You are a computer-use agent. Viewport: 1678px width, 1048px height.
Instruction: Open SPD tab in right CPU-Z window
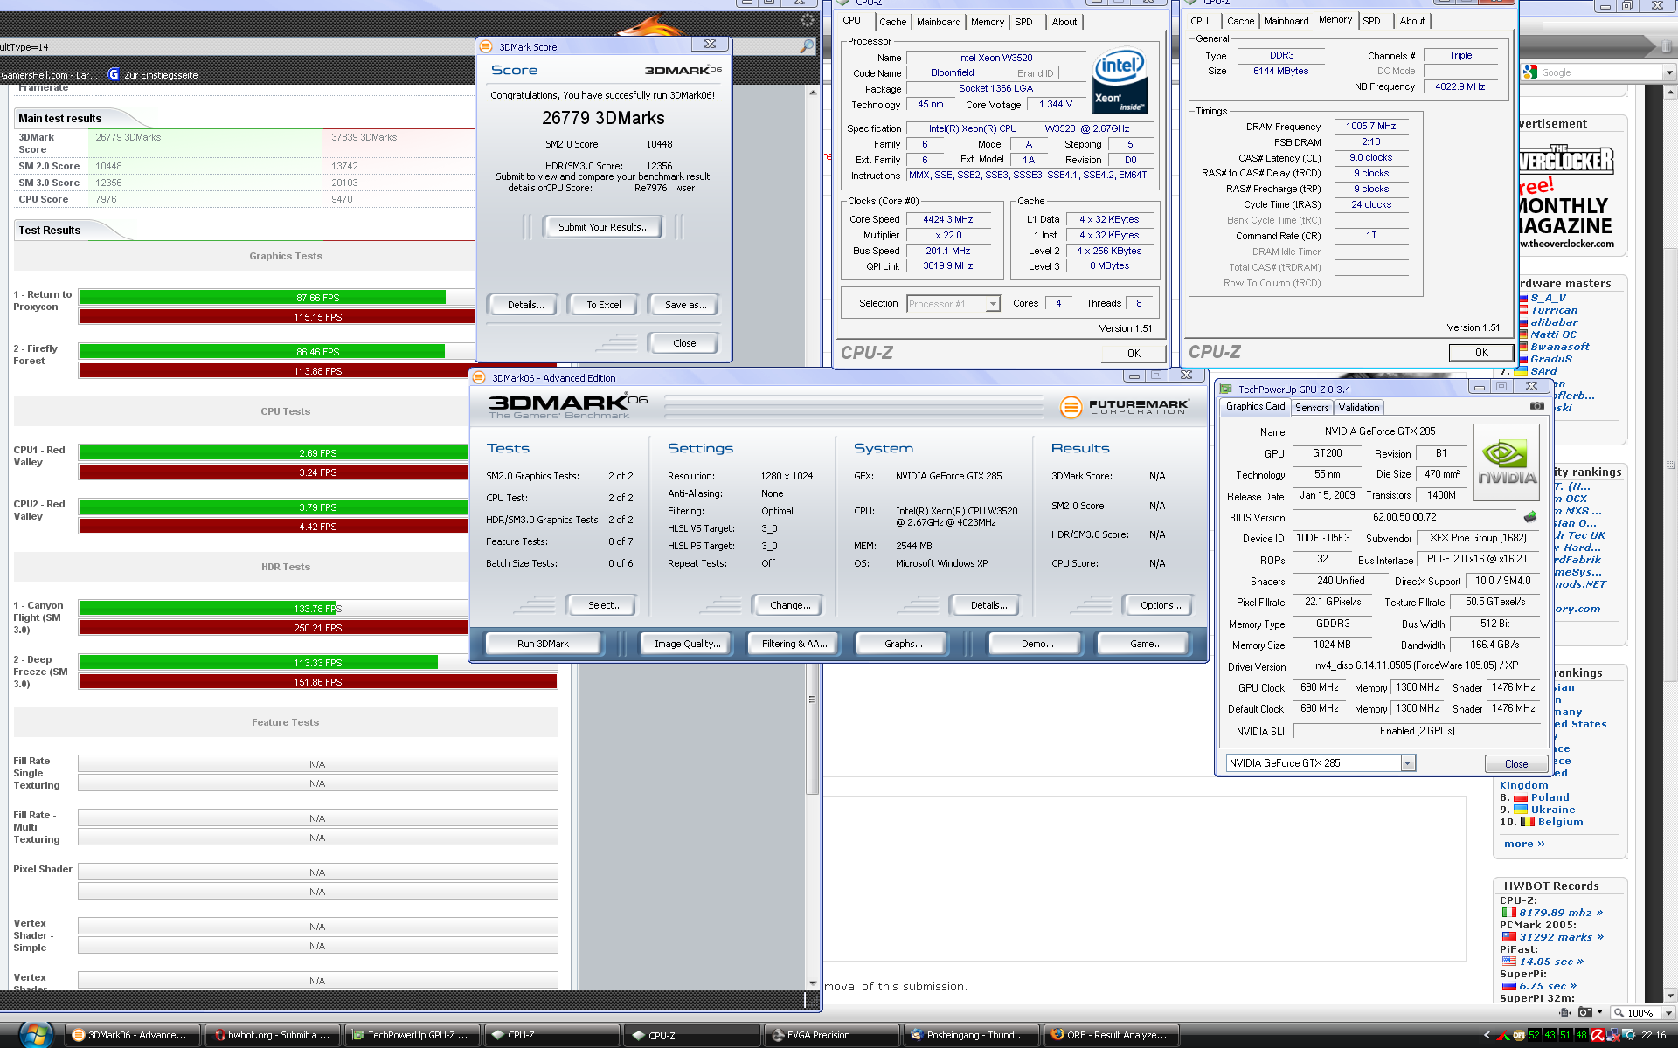(x=1372, y=21)
